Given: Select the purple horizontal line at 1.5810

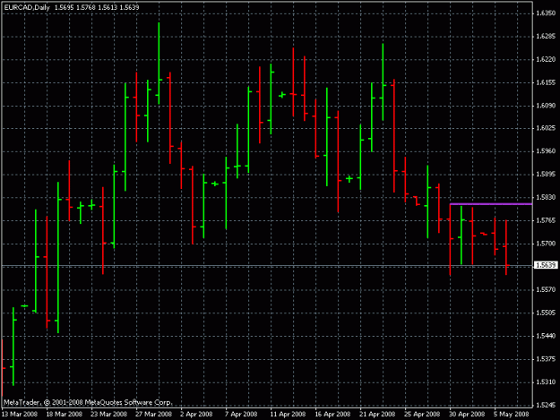Looking at the screenshot, I should click(491, 204).
